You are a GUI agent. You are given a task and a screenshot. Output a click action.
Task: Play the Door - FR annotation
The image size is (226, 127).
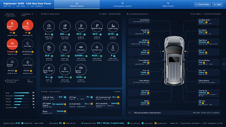click(x=209, y=52)
